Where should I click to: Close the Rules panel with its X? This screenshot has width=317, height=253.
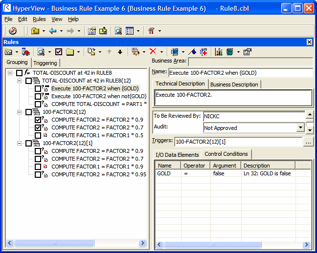tap(309, 42)
